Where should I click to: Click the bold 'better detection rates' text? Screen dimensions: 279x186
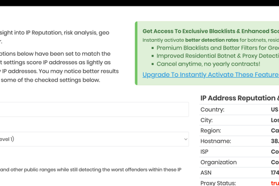click(206, 40)
